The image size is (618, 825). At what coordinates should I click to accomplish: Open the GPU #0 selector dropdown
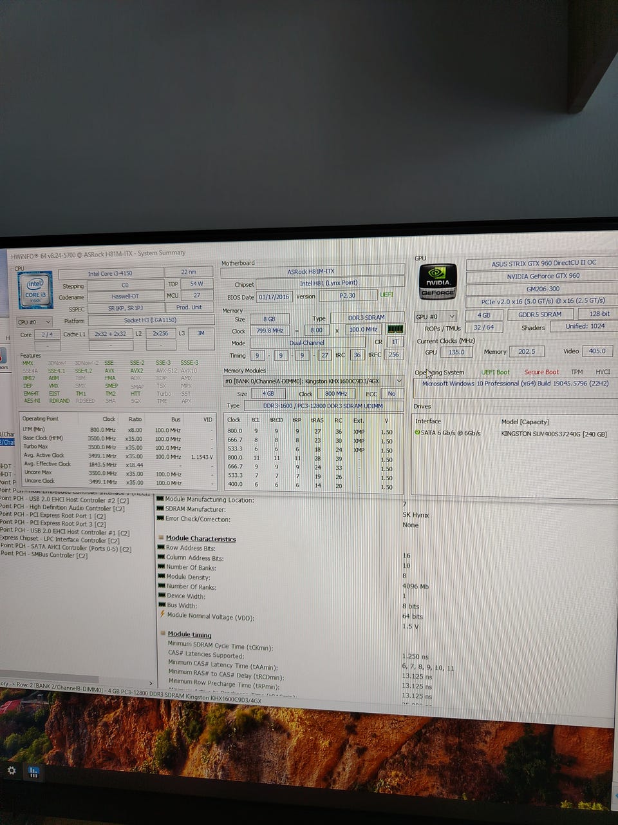click(x=436, y=316)
